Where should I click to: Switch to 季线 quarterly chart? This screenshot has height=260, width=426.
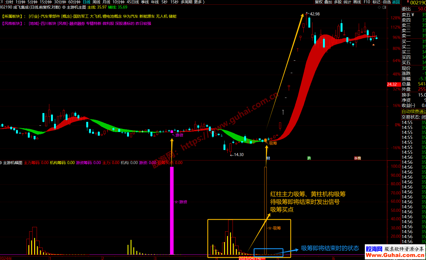pyautogui.click(x=145, y=2)
